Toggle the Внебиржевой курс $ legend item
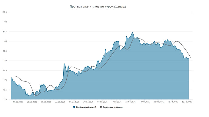 coord(85,107)
